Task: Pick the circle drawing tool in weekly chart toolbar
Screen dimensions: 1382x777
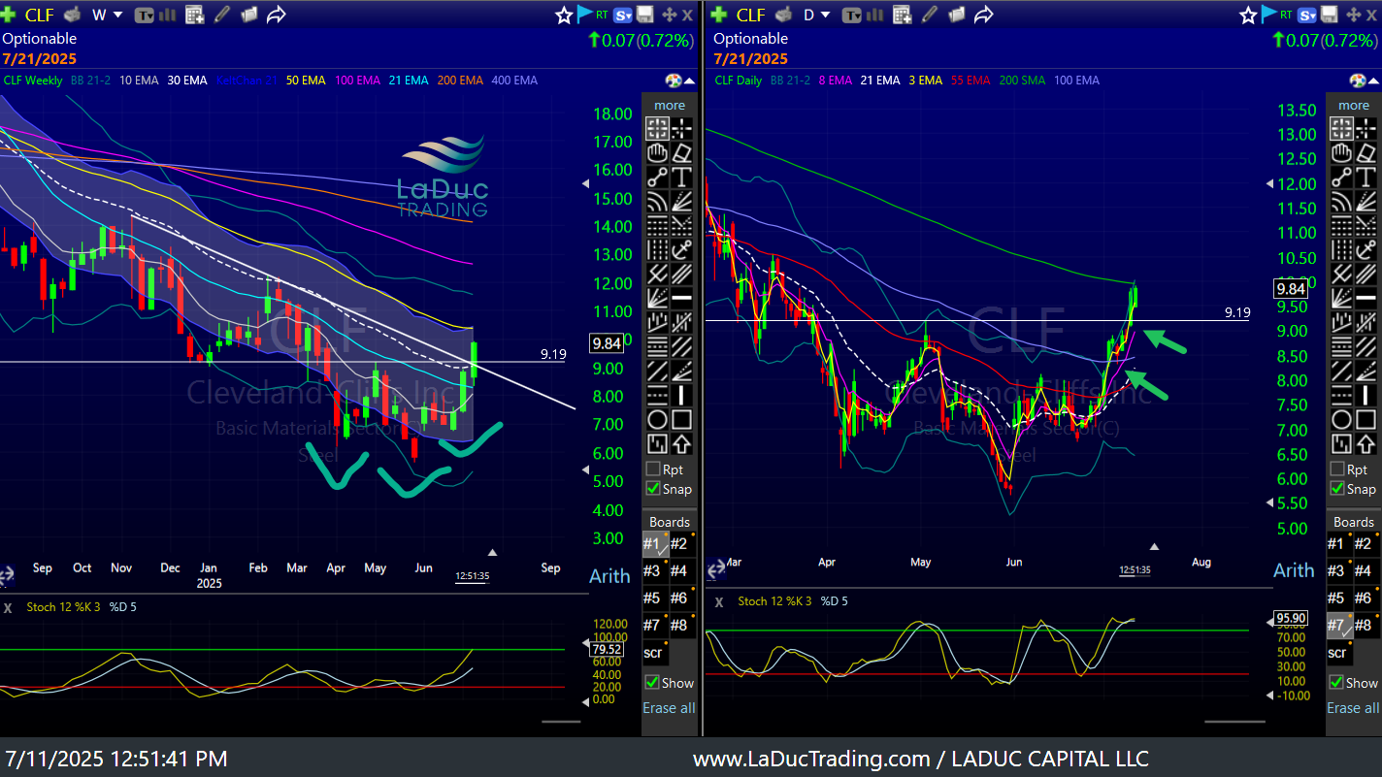Action: pyautogui.click(x=657, y=420)
